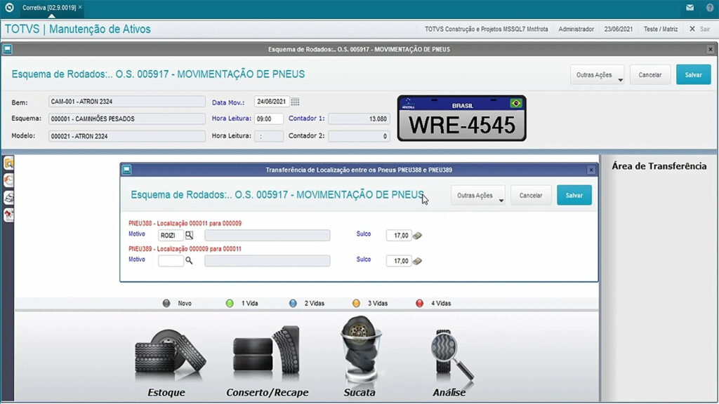719x404 pixels.
Task: Click the calculator icon beside PNEU389 Sulco
Action: coord(417,261)
